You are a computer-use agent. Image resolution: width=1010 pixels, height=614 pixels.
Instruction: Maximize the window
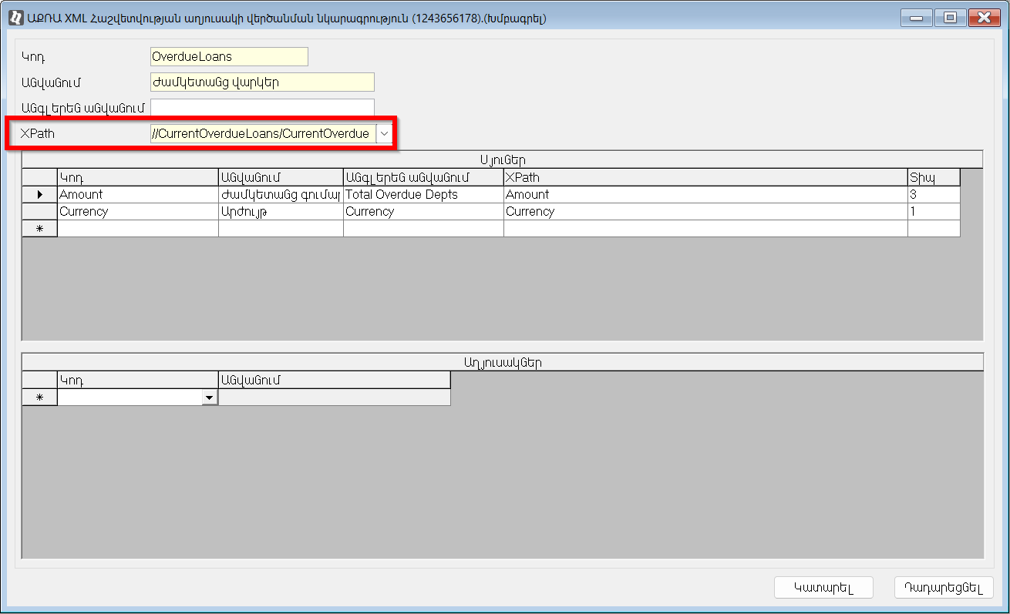point(950,18)
